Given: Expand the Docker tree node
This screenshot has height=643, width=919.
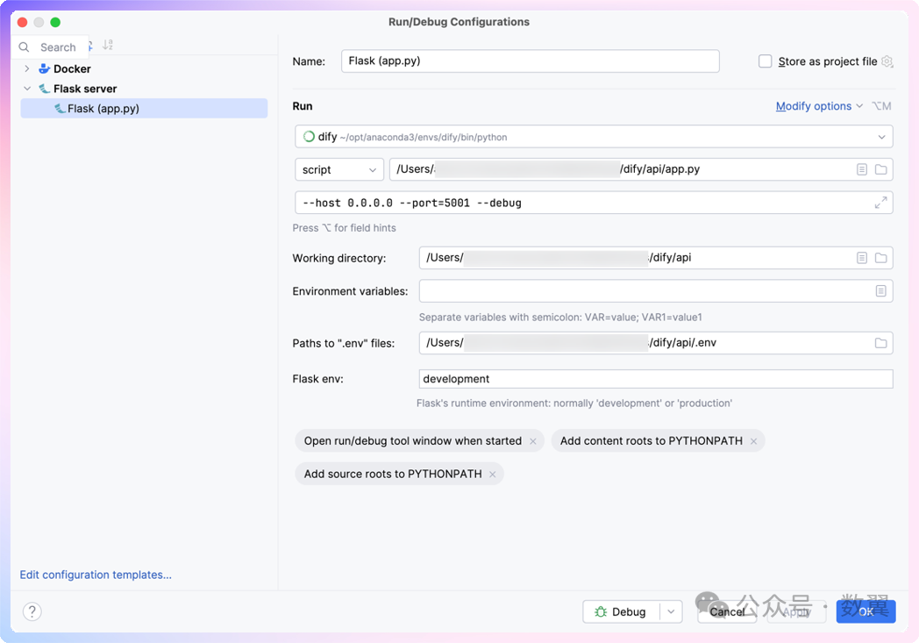Looking at the screenshot, I should click(27, 68).
